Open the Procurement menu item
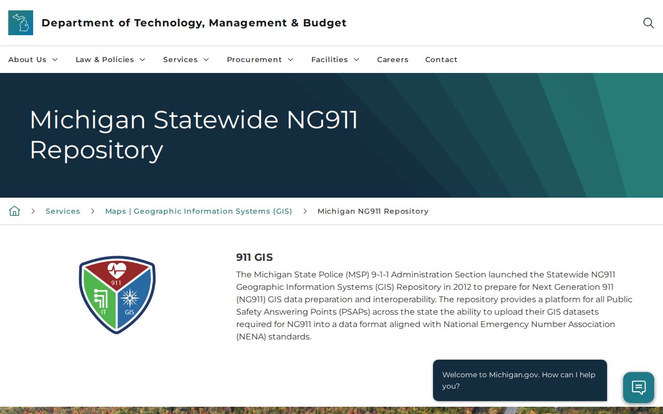 click(254, 60)
